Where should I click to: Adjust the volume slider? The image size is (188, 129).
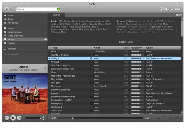pyautogui.click(x=34, y=118)
